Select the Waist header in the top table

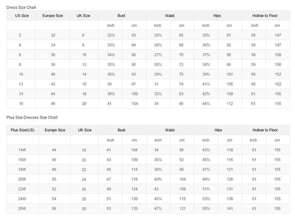170,16
